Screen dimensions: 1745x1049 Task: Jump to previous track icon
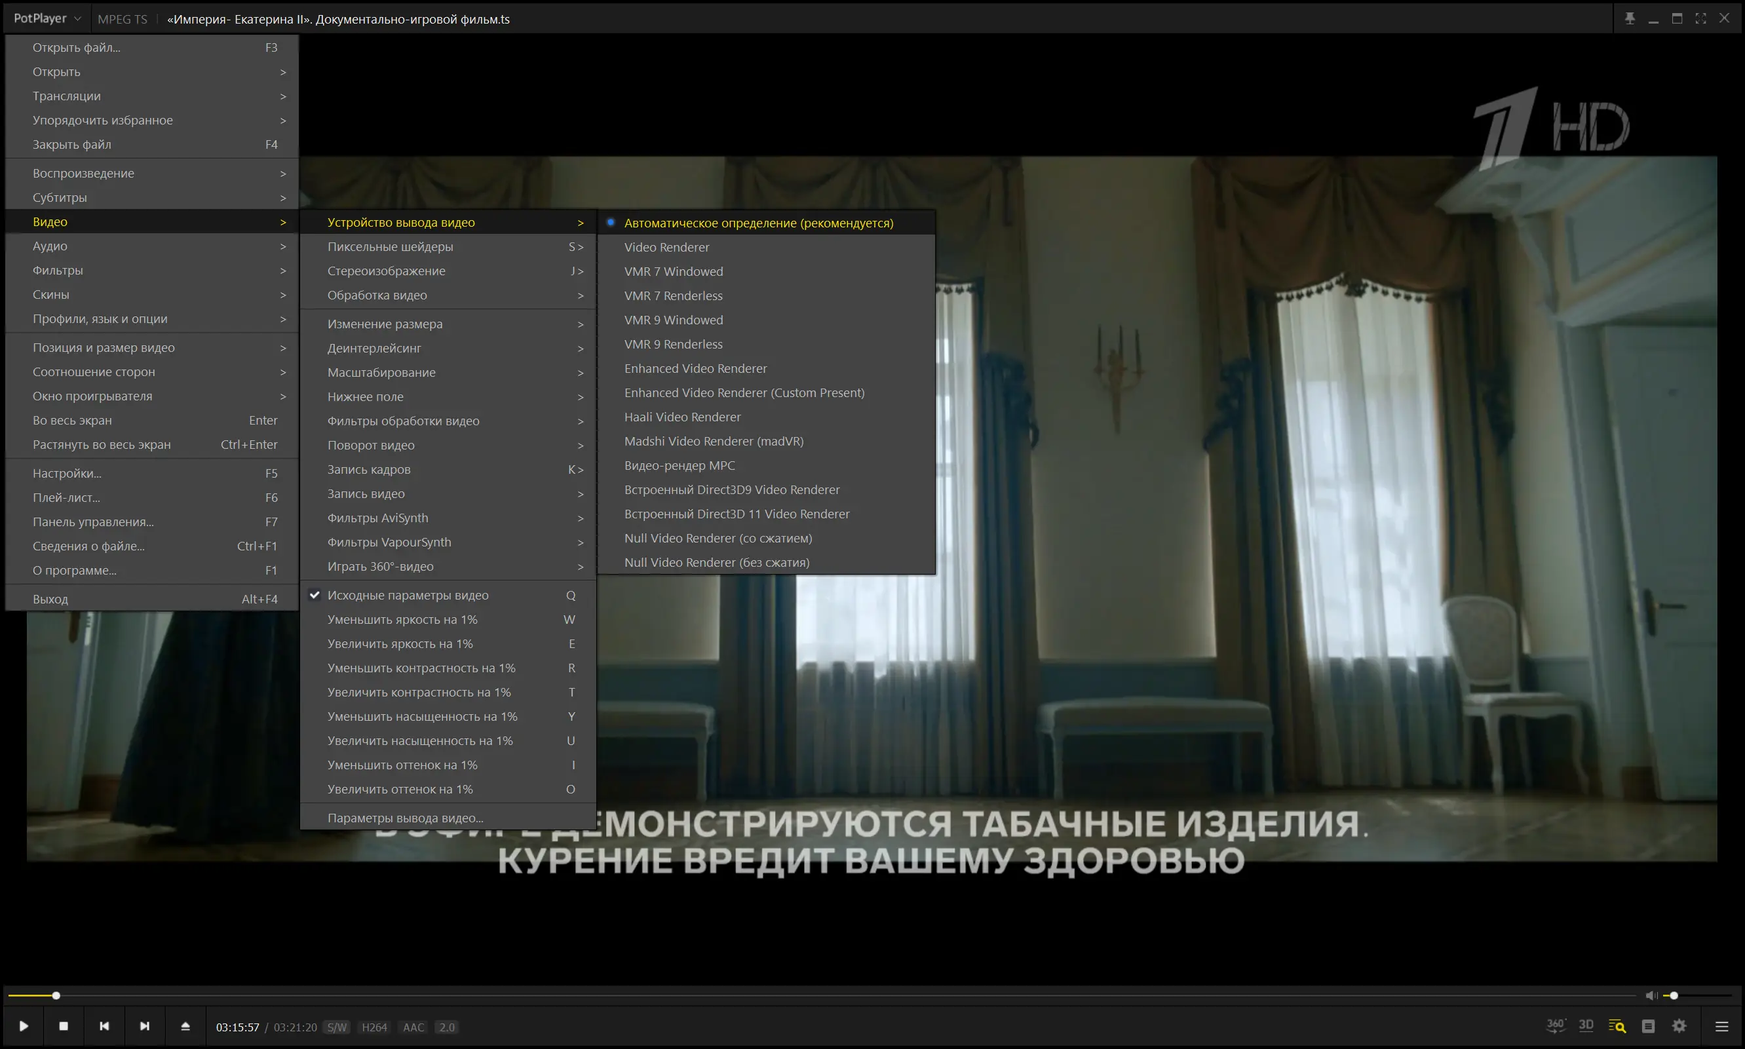tap(104, 1026)
